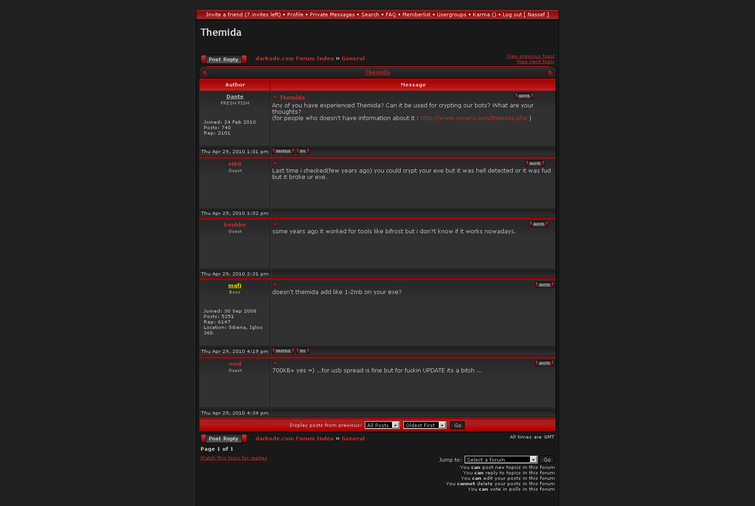Click the top Post Reply button
The image size is (755, 506).
[x=224, y=59]
